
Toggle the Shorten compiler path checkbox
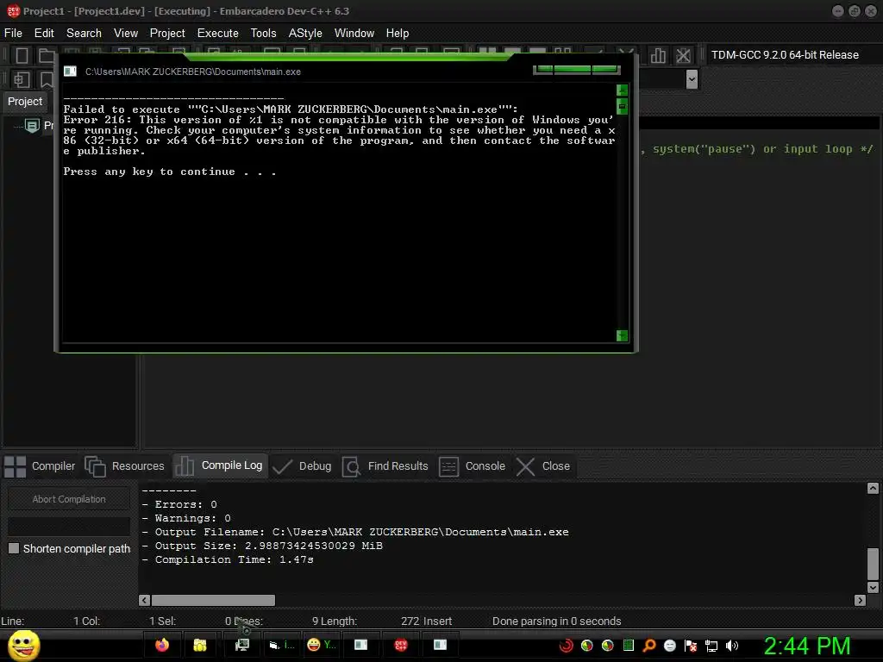pos(14,548)
